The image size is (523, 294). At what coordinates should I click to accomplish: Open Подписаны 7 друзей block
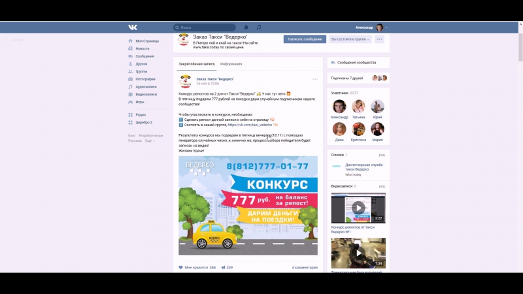[358, 78]
